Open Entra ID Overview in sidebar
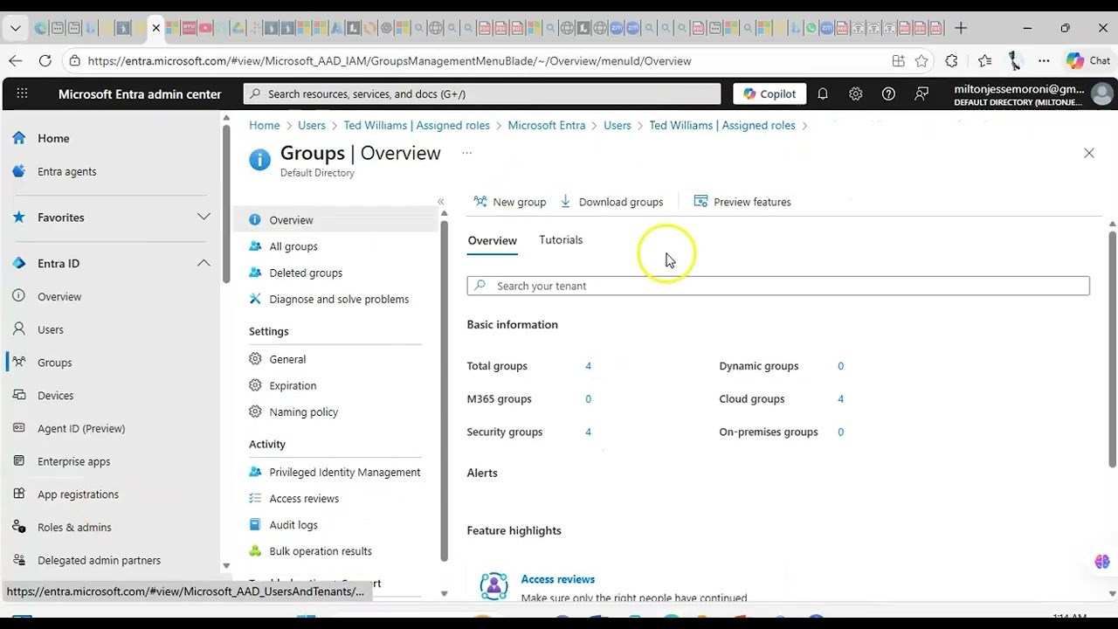The width and height of the screenshot is (1118, 629). [59, 296]
